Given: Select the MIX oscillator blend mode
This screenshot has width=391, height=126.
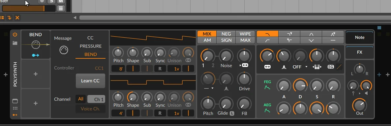Looking at the screenshot, I should (x=207, y=34).
